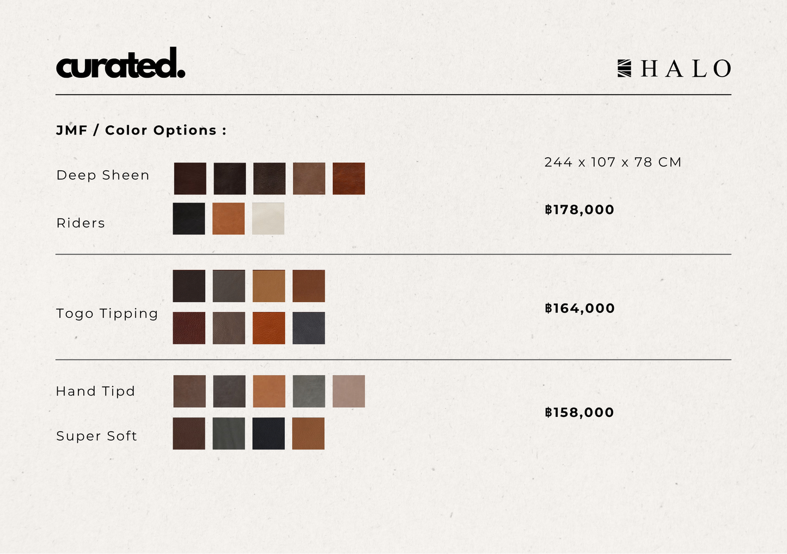787x554 pixels.
Task: Choose the black Riders swatch
Action: (x=189, y=219)
